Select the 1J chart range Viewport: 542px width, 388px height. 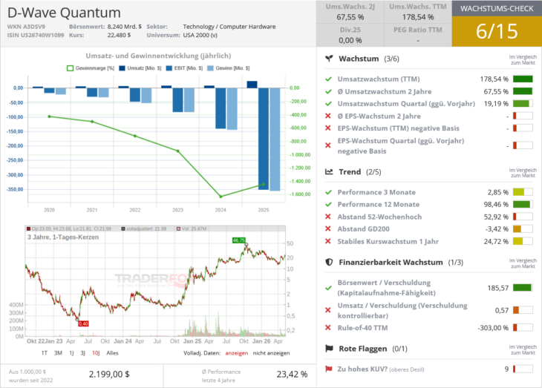click(71, 352)
